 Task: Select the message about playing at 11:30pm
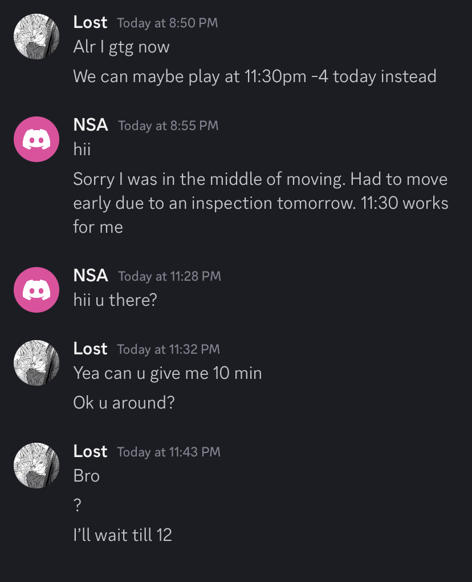255,77
